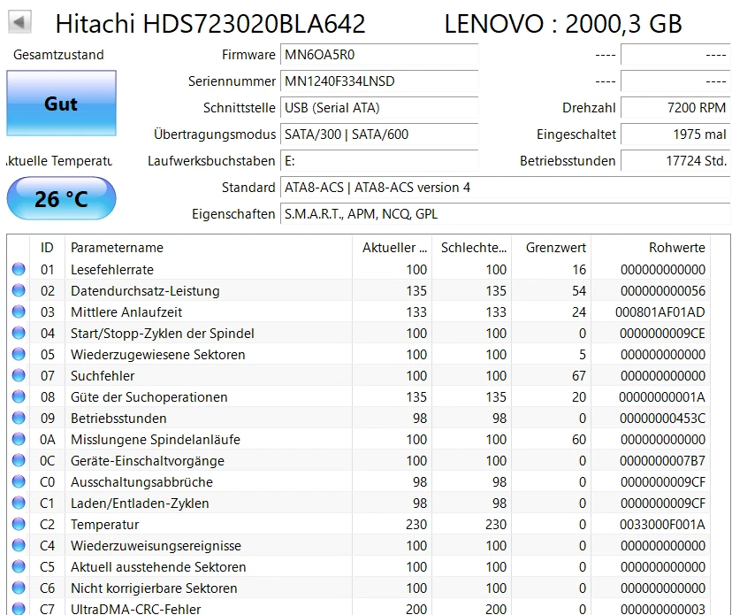
Task: Select the status orb for Temperatur
Action: [x=20, y=524]
